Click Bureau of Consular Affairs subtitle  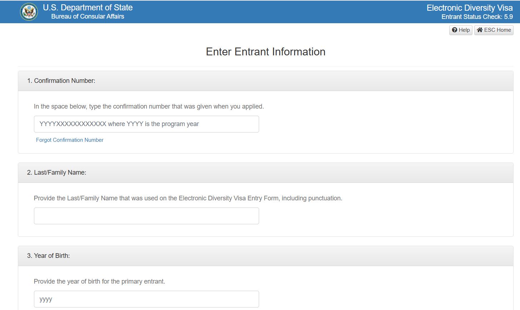point(88,16)
